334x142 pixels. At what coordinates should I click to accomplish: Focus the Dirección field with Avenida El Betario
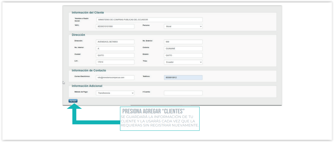pos(115,42)
